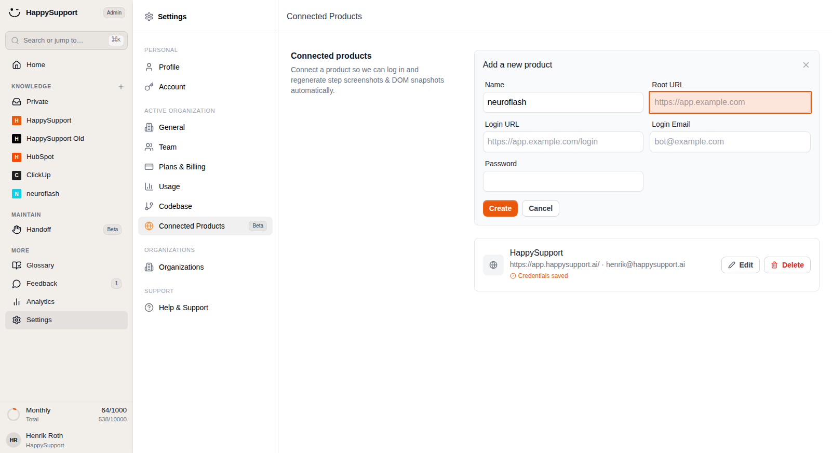This screenshot has width=832, height=453.
Task: View Usage settings
Action: 205,186
